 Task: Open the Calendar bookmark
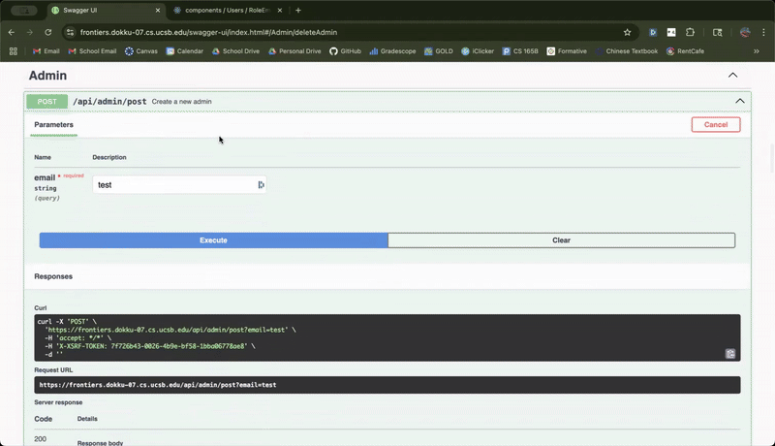(185, 51)
